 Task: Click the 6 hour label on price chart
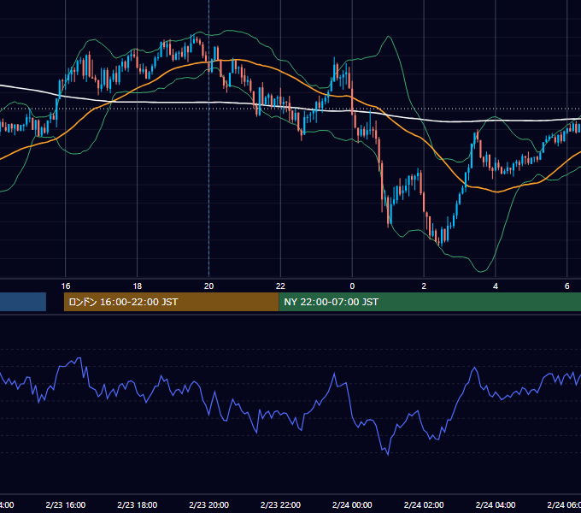click(x=567, y=286)
